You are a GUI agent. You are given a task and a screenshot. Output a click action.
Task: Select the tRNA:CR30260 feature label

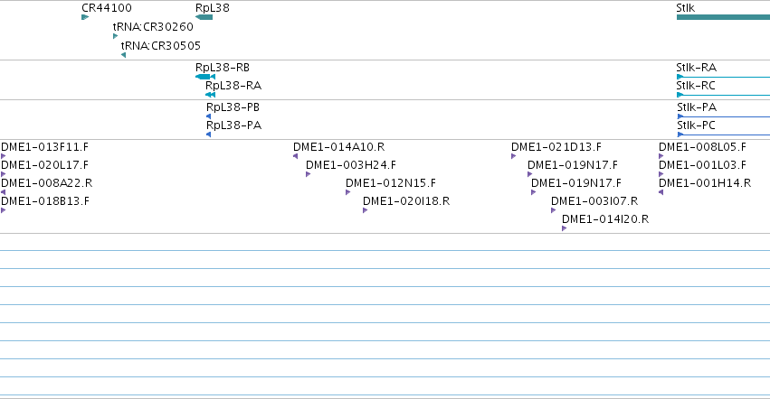pos(153,27)
